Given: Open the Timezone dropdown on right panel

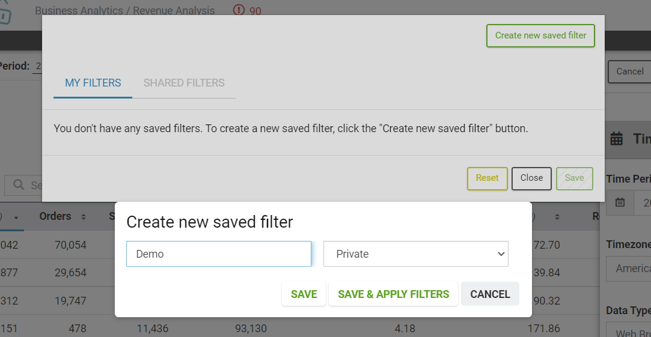Looking at the screenshot, I should pyautogui.click(x=628, y=269).
